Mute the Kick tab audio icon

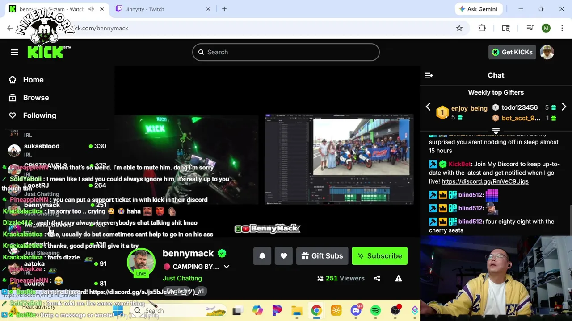click(x=91, y=9)
